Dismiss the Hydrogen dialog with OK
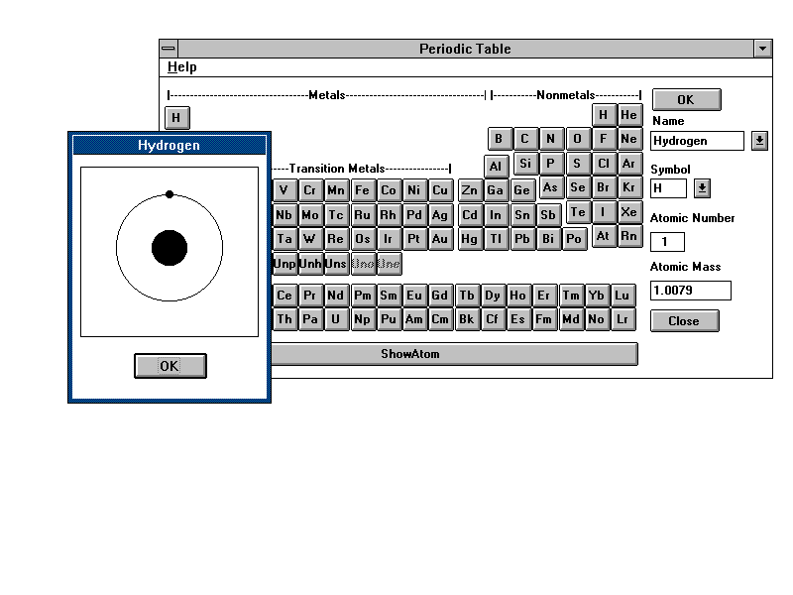 coord(170,366)
